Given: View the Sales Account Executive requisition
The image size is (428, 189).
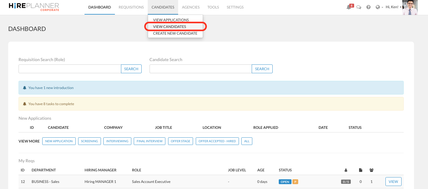Looking at the screenshot, I should point(393,182).
